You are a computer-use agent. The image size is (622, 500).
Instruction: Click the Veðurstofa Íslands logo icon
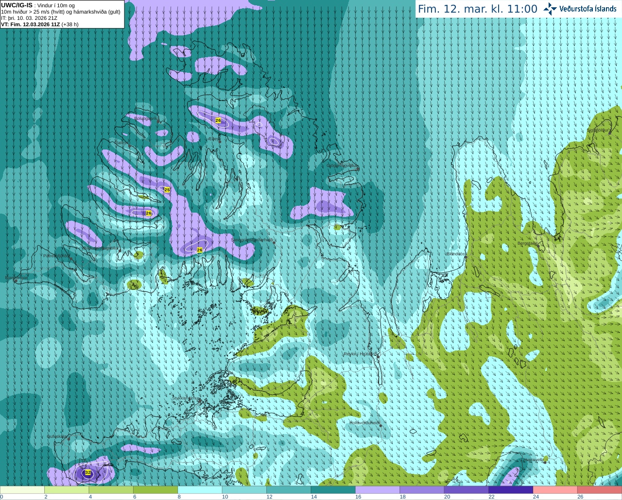(550, 9)
